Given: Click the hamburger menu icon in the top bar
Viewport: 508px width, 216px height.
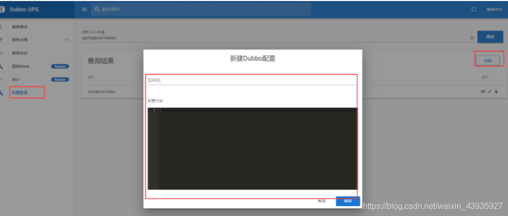Looking at the screenshot, I should pyautogui.click(x=84, y=9).
